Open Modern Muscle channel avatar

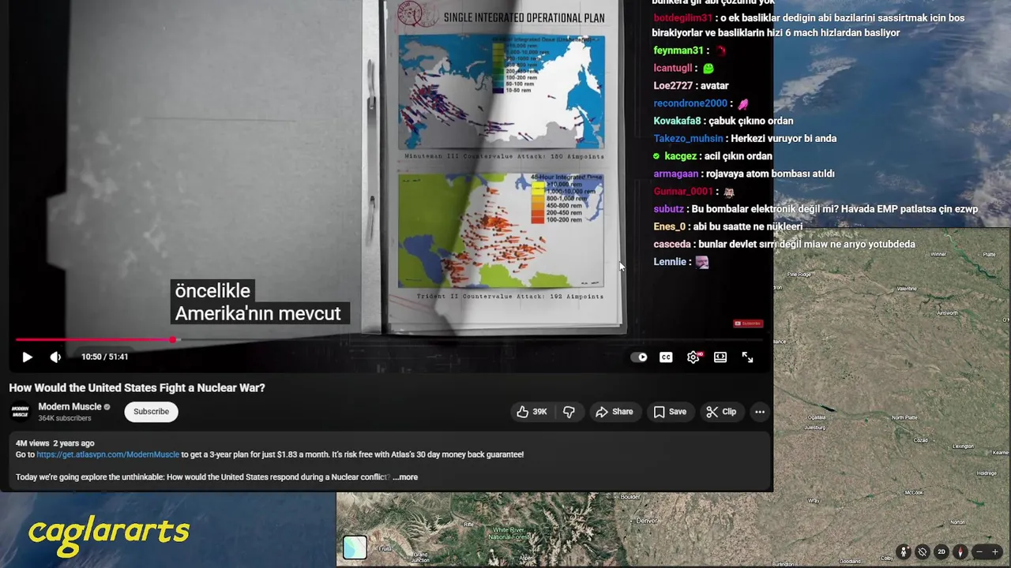21,412
